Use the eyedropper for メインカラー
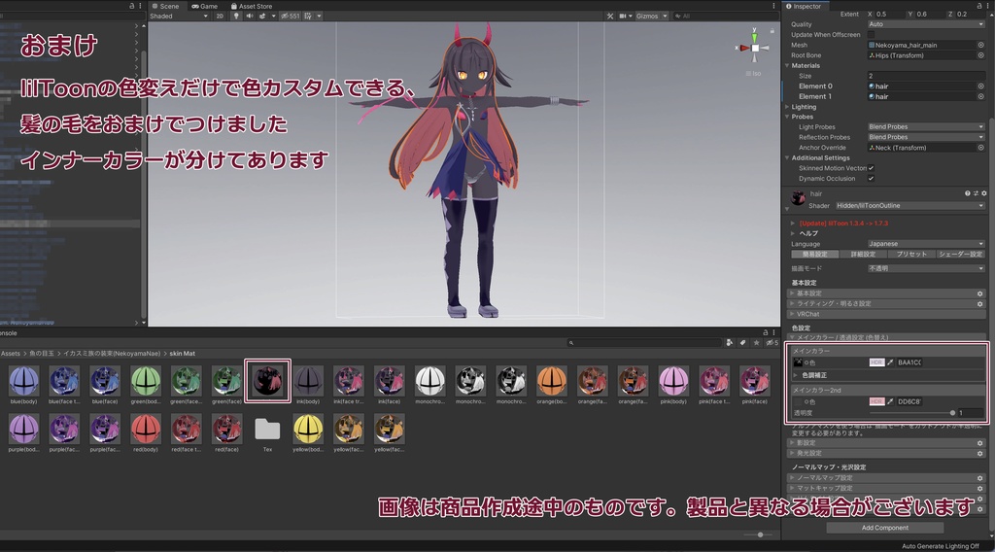 (890, 362)
